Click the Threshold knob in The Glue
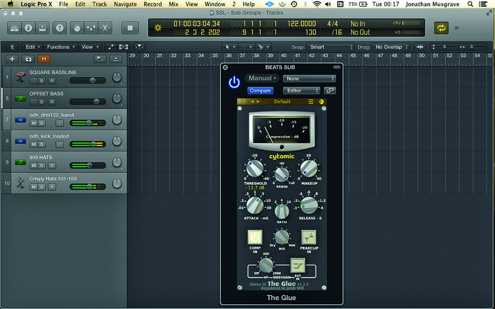The width and height of the screenshot is (495, 309). (255, 169)
